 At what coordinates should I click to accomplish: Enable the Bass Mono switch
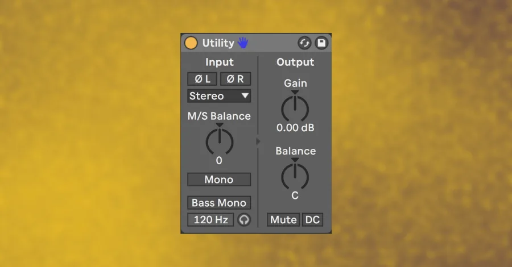tap(219, 203)
